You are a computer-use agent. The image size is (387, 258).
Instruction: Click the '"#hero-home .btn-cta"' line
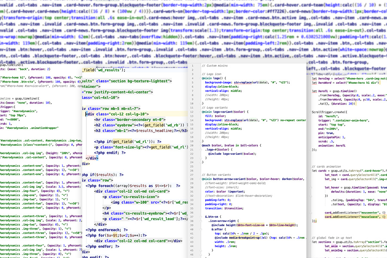pos(41,82)
